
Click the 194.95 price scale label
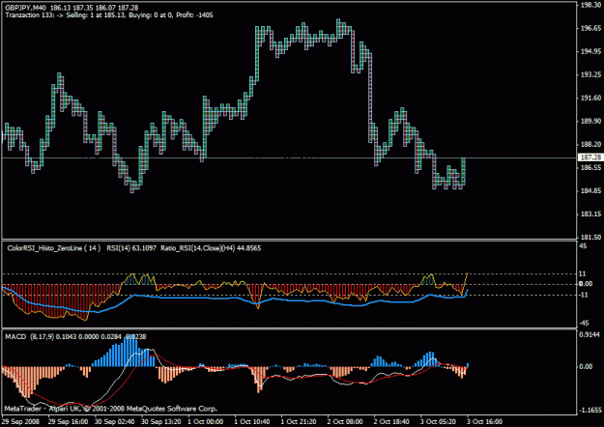point(590,51)
